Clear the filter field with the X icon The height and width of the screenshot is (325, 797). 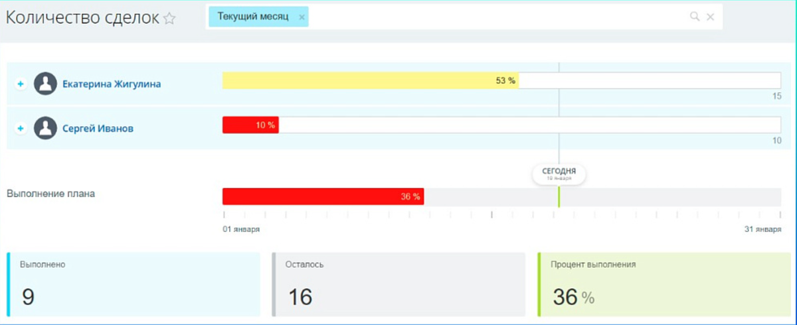710,17
